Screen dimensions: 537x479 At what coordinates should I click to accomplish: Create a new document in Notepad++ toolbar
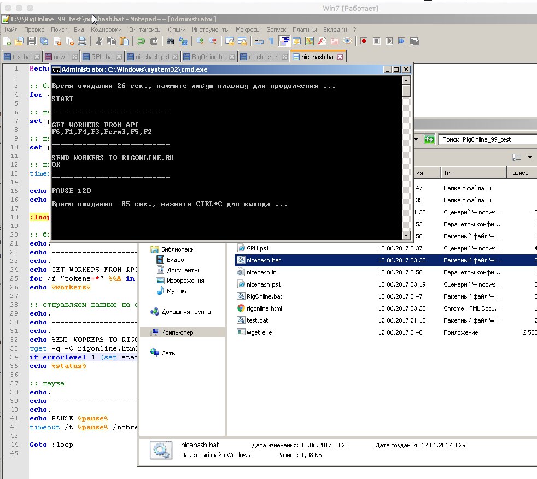pyautogui.click(x=7, y=41)
